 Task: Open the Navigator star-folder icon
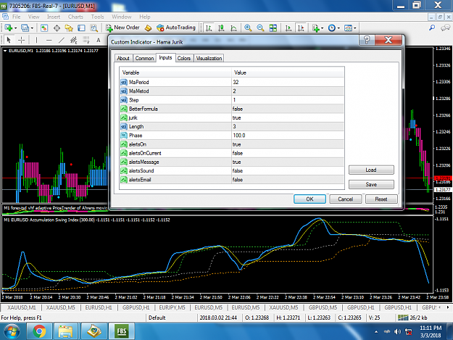[x=69, y=28]
